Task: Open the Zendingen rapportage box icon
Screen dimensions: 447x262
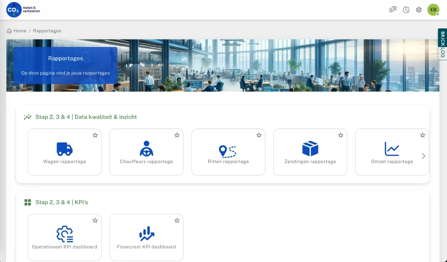Action: pyautogui.click(x=310, y=149)
